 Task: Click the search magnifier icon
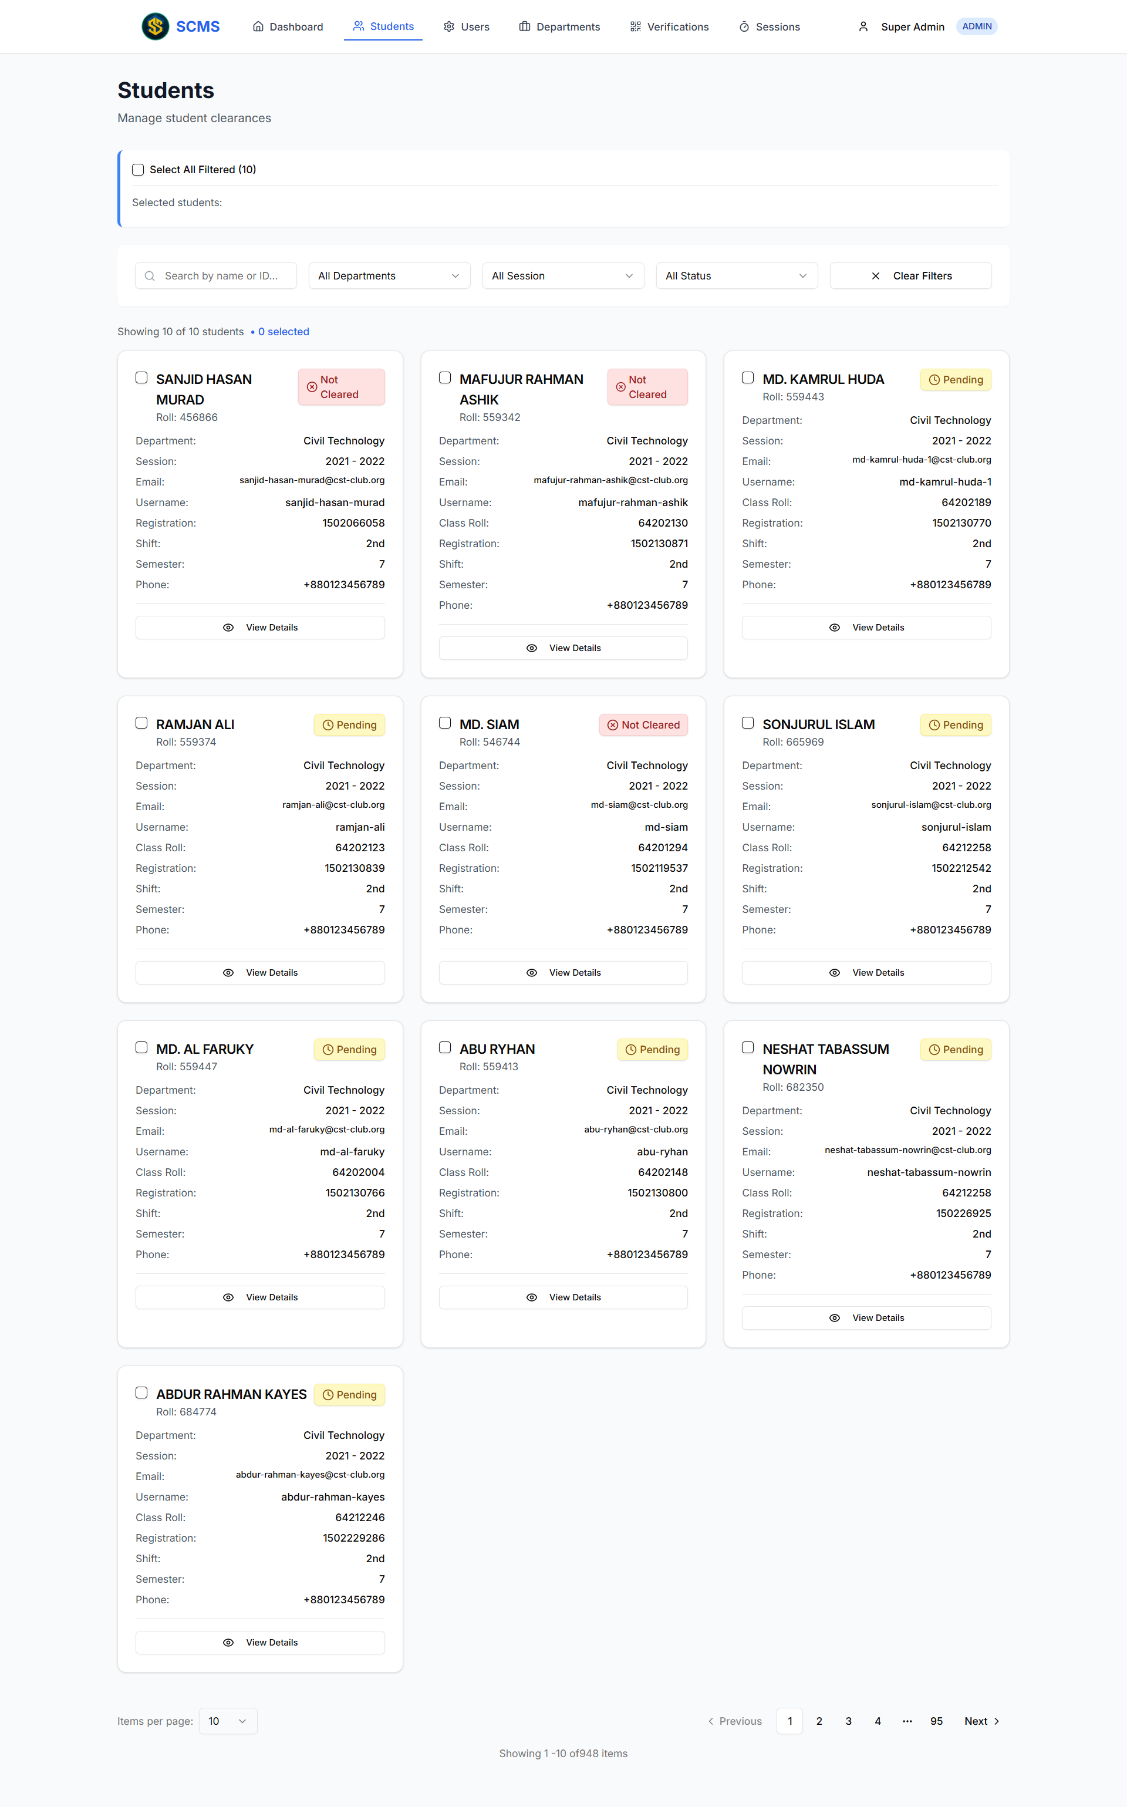[150, 276]
